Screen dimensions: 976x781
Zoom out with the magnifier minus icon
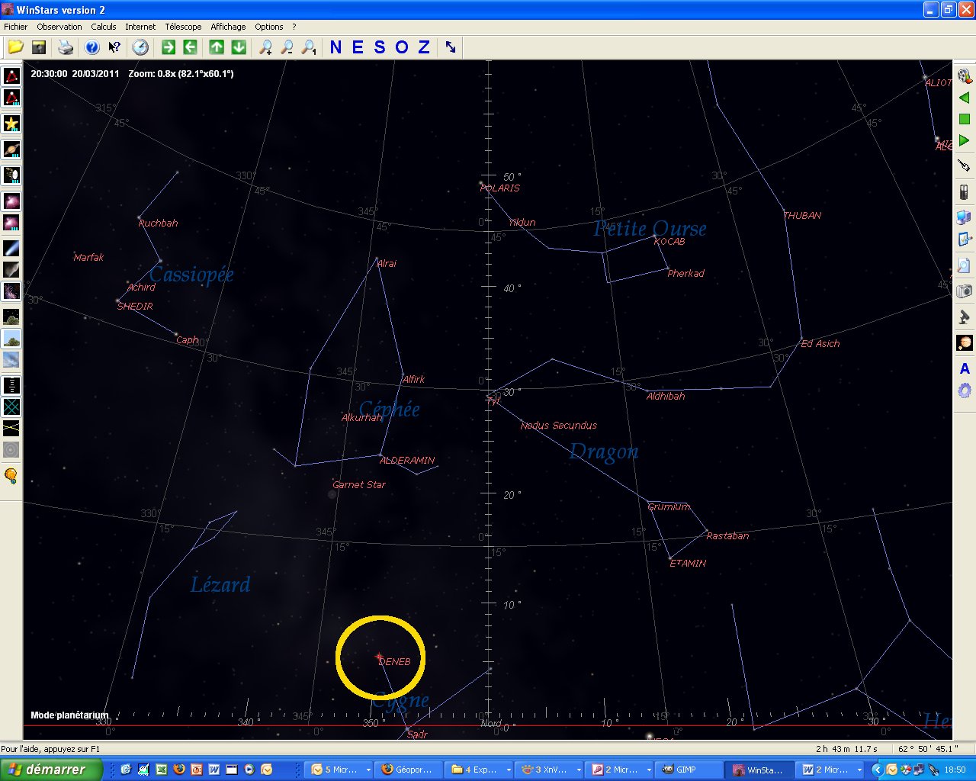point(287,47)
